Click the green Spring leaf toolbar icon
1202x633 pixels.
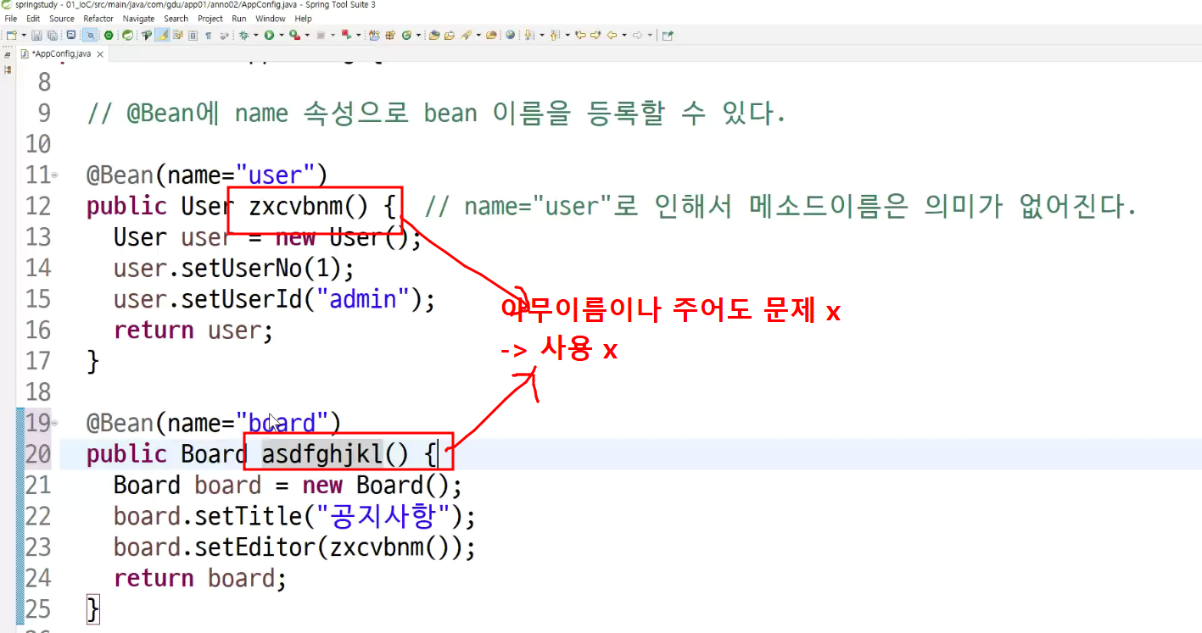[127, 35]
